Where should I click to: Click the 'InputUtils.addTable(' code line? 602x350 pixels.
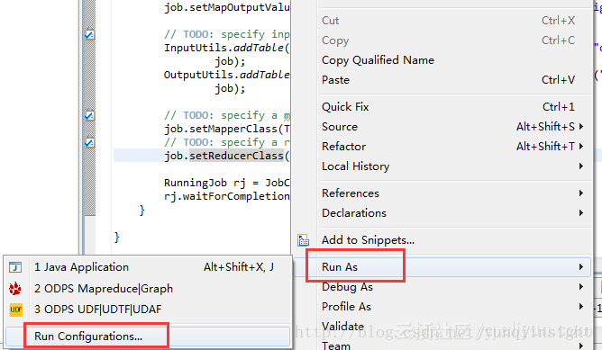click(x=226, y=48)
